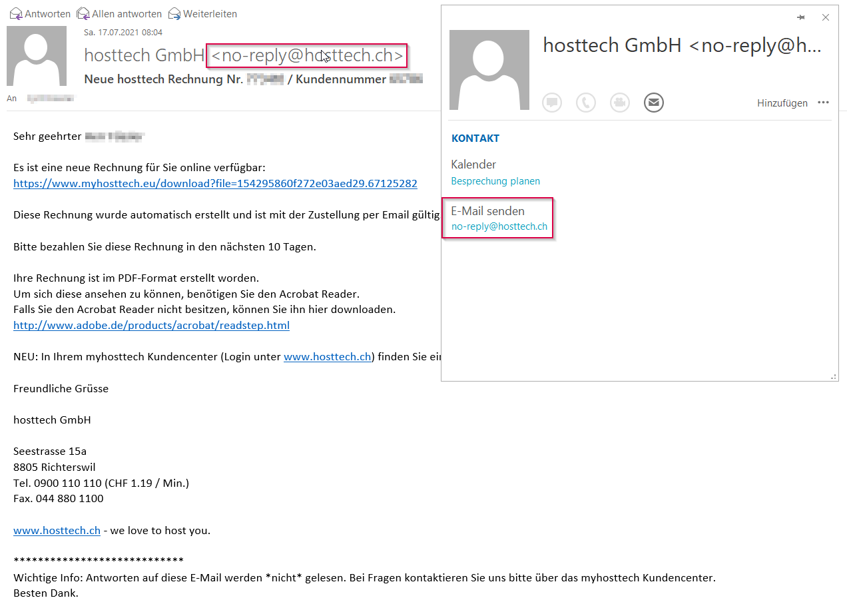Viewport: 847px width, 612px height.
Task: Click no-reply@hosttech.ch under E-Mail senden
Action: point(499,226)
